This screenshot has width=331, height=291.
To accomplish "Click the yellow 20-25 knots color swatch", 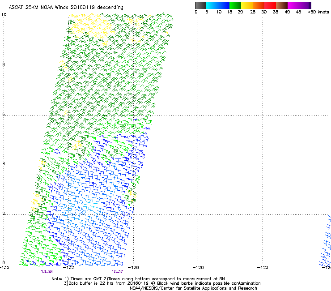I will coord(247,5).
